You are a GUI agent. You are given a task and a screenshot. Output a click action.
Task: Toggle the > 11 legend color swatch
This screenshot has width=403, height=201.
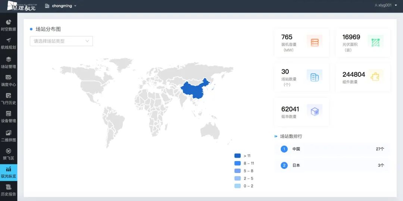pyautogui.click(x=237, y=156)
